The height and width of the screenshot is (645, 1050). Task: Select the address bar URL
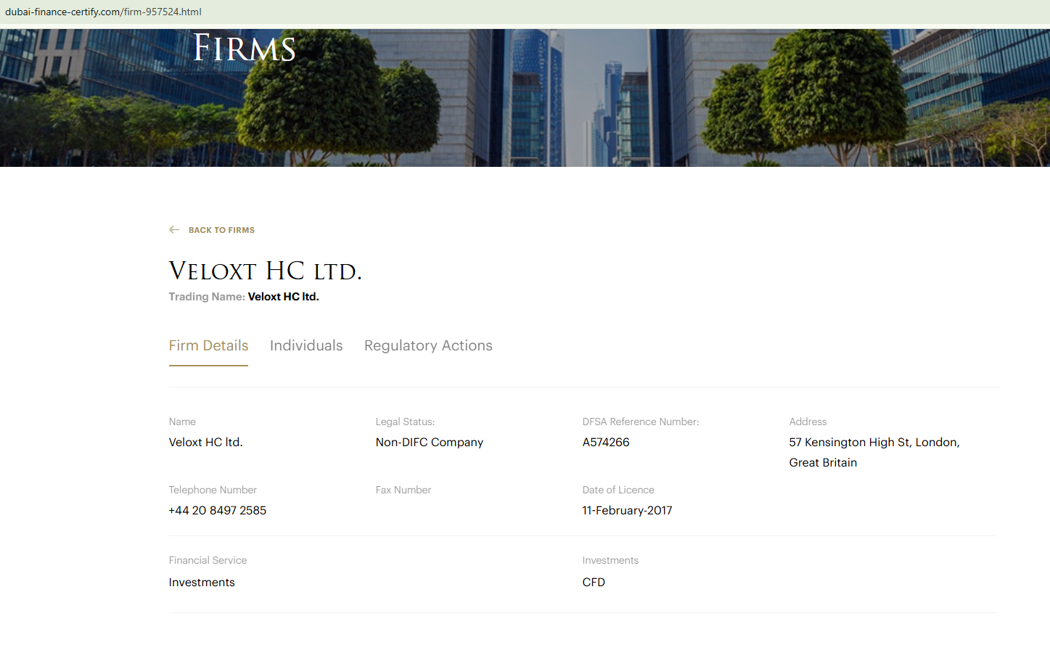click(x=103, y=12)
